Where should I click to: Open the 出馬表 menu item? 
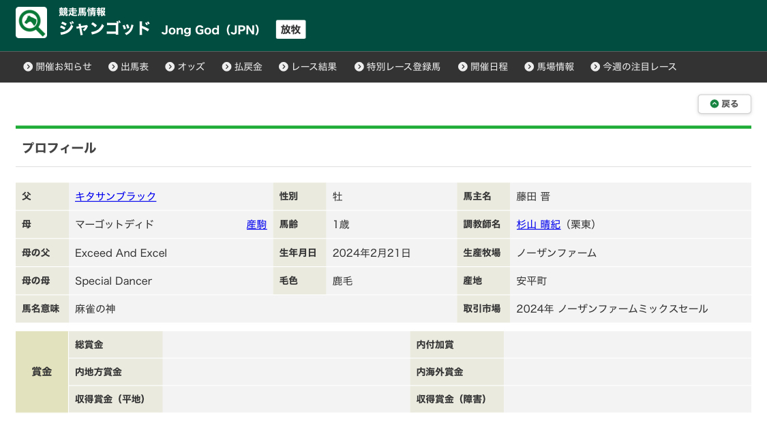pyautogui.click(x=134, y=67)
